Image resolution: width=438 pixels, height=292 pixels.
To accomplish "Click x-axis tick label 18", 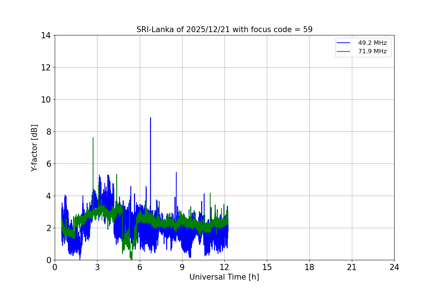I will (310, 267).
